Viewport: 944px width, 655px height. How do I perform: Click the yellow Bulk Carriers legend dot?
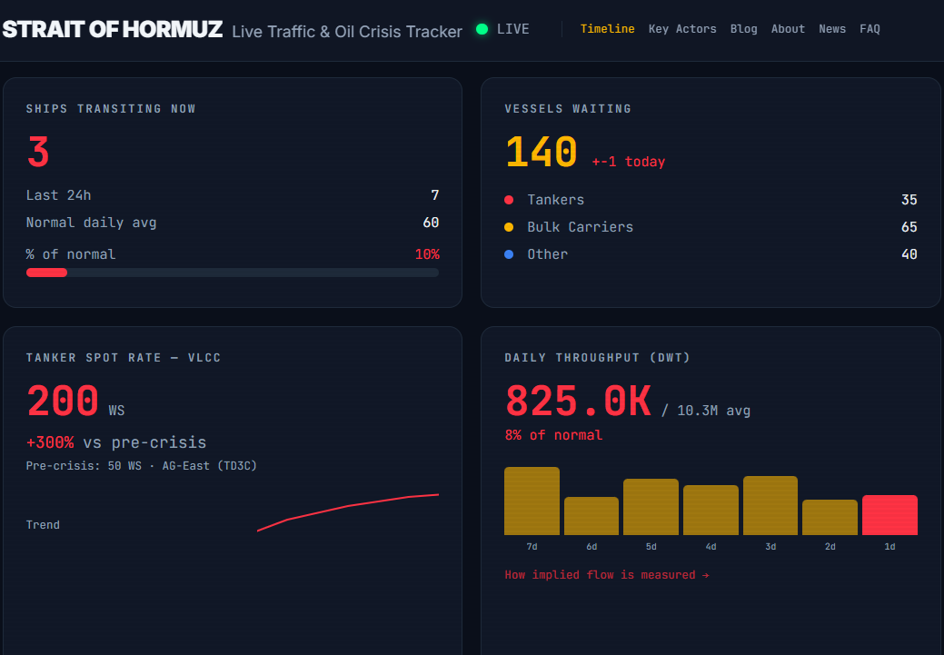(x=509, y=227)
